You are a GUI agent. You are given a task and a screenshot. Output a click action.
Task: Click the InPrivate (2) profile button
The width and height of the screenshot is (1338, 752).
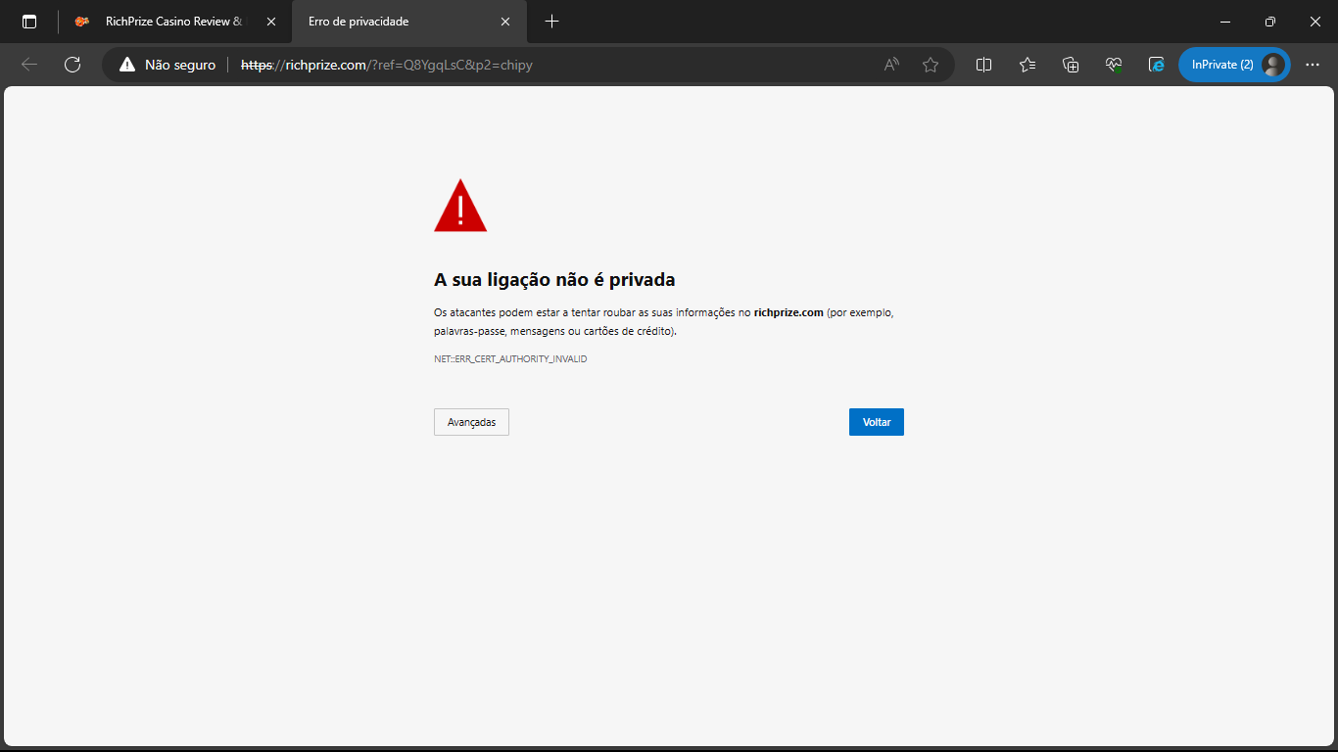click(x=1233, y=65)
